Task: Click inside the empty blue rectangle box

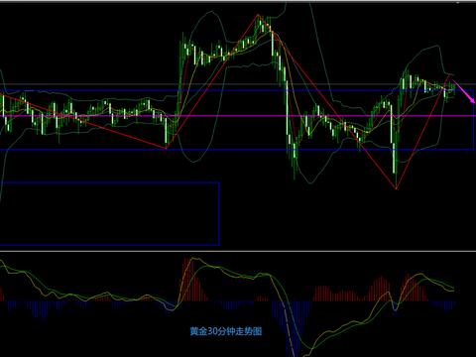Action: [110, 213]
